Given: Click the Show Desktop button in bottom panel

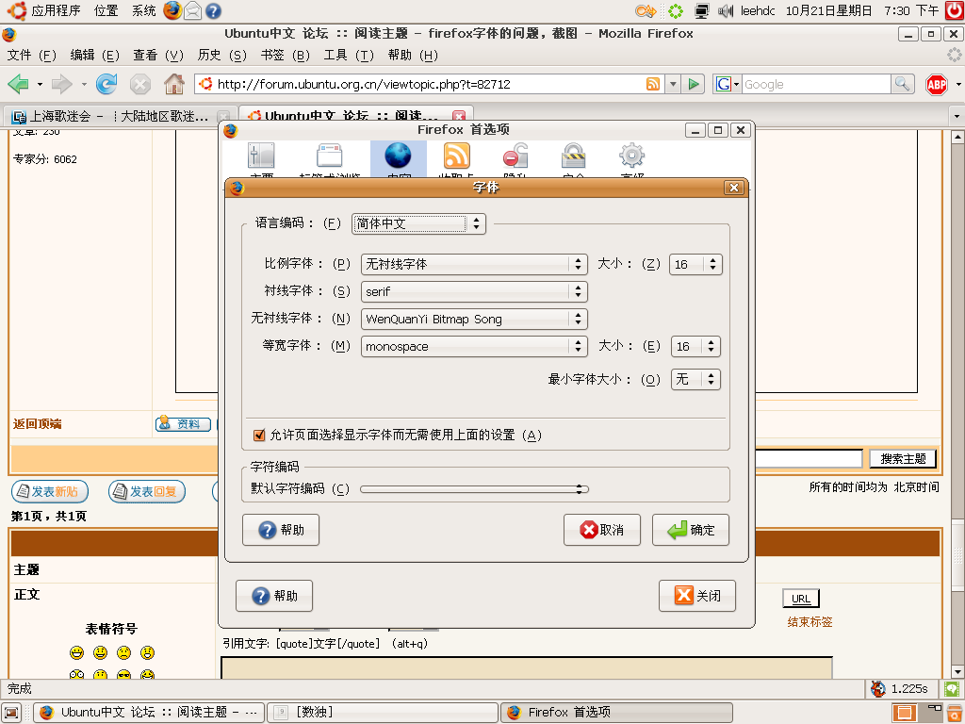Looking at the screenshot, I should click(11, 713).
